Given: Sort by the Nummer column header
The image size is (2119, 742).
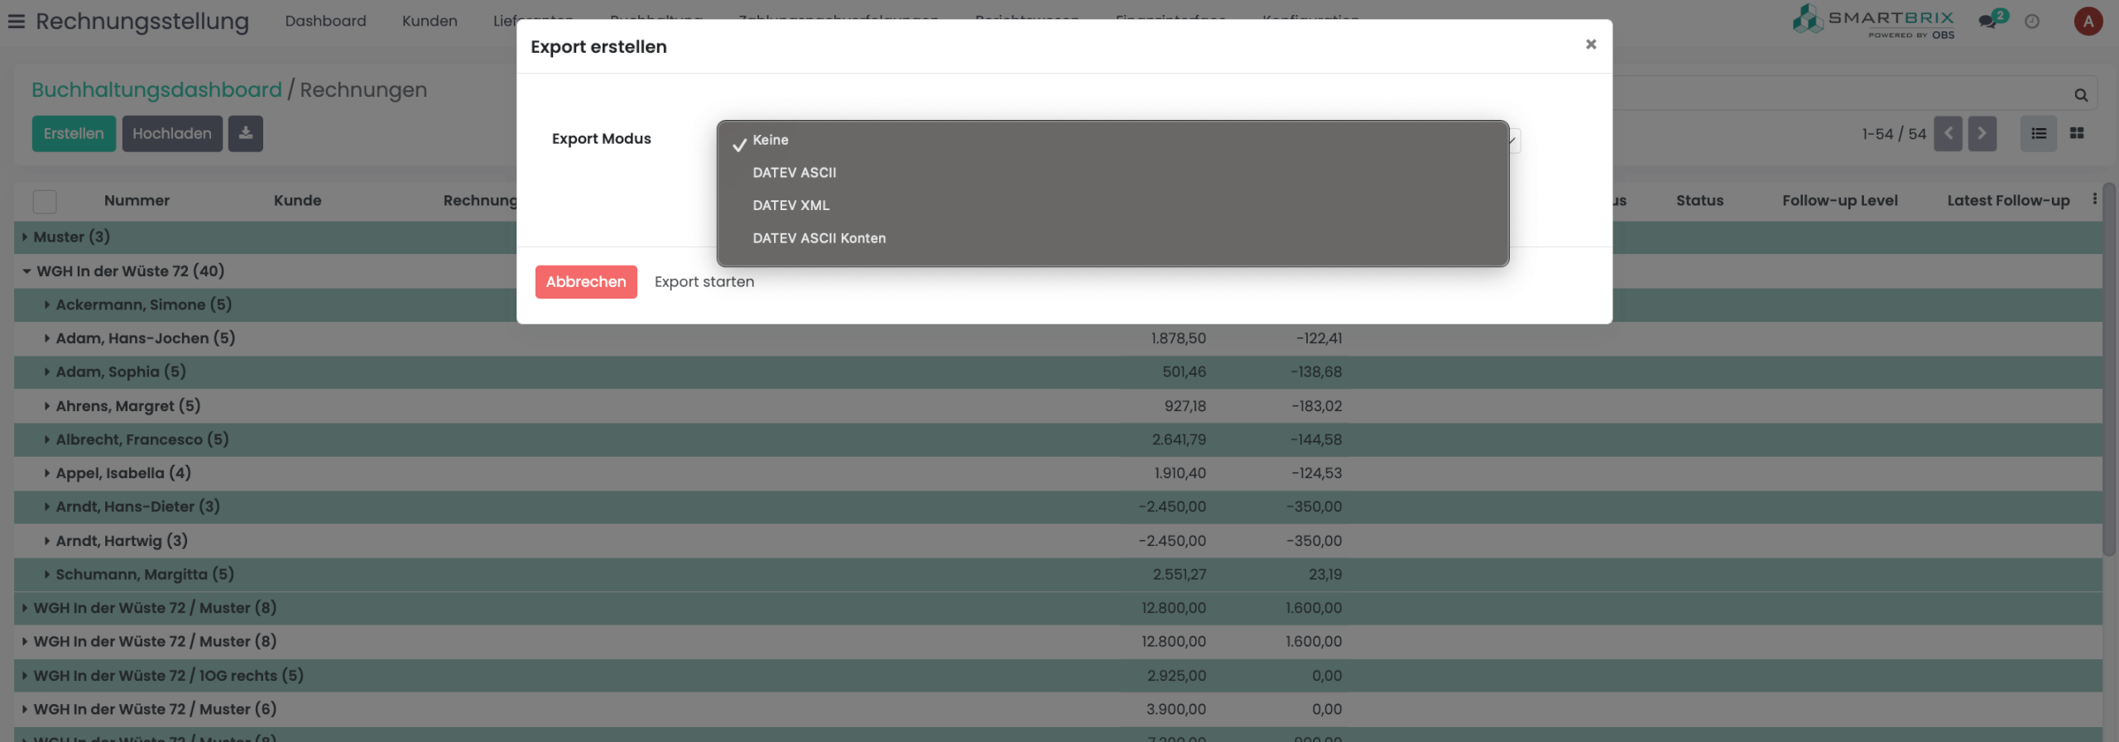Looking at the screenshot, I should pyautogui.click(x=137, y=200).
